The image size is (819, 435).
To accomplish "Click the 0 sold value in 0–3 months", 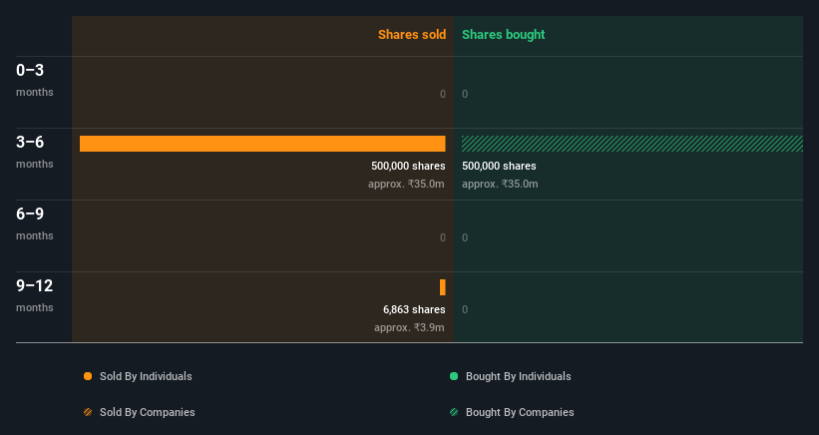I will coord(442,94).
